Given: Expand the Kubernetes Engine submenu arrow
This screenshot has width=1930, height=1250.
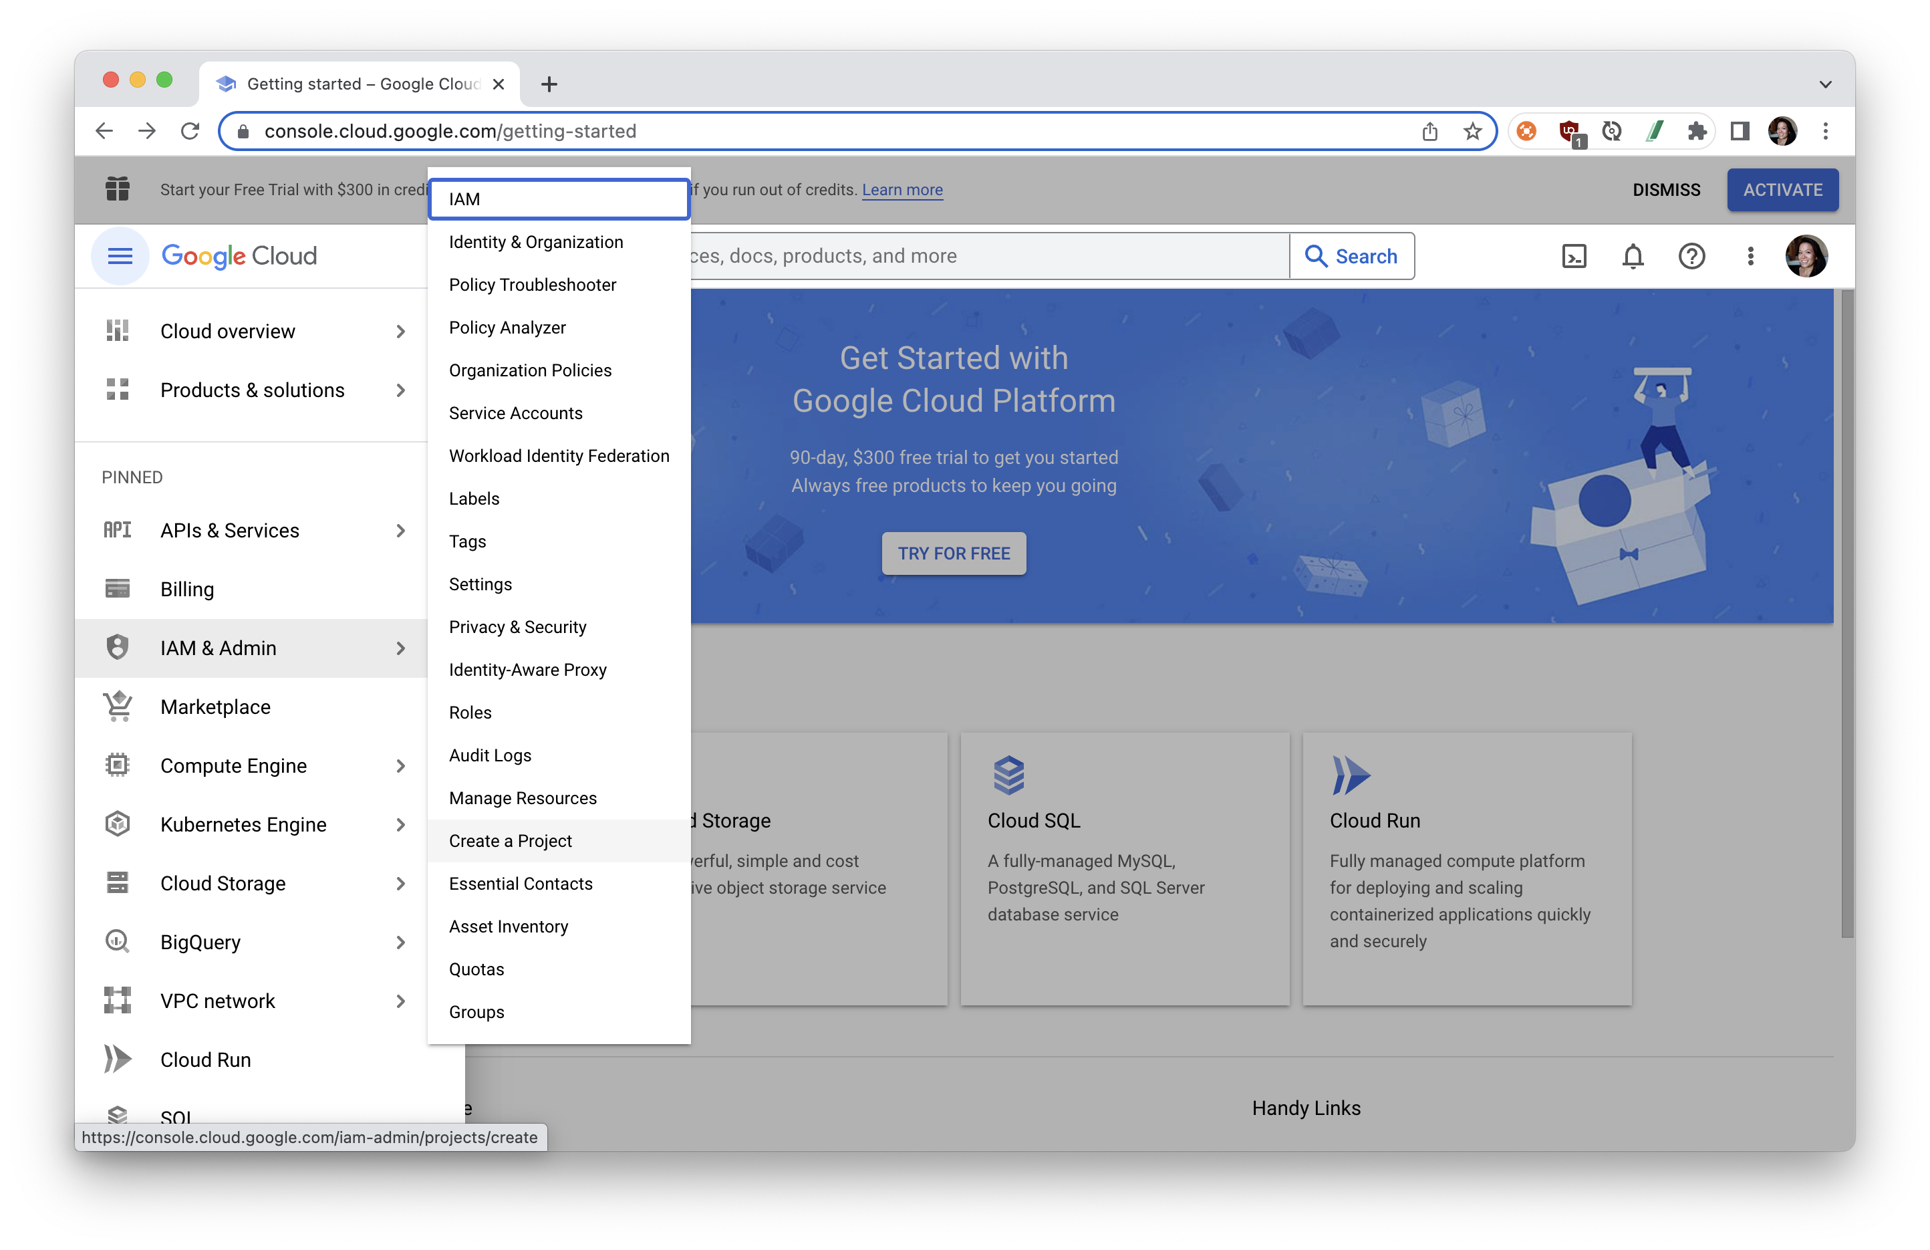Looking at the screenshot, I should [400, 824].
